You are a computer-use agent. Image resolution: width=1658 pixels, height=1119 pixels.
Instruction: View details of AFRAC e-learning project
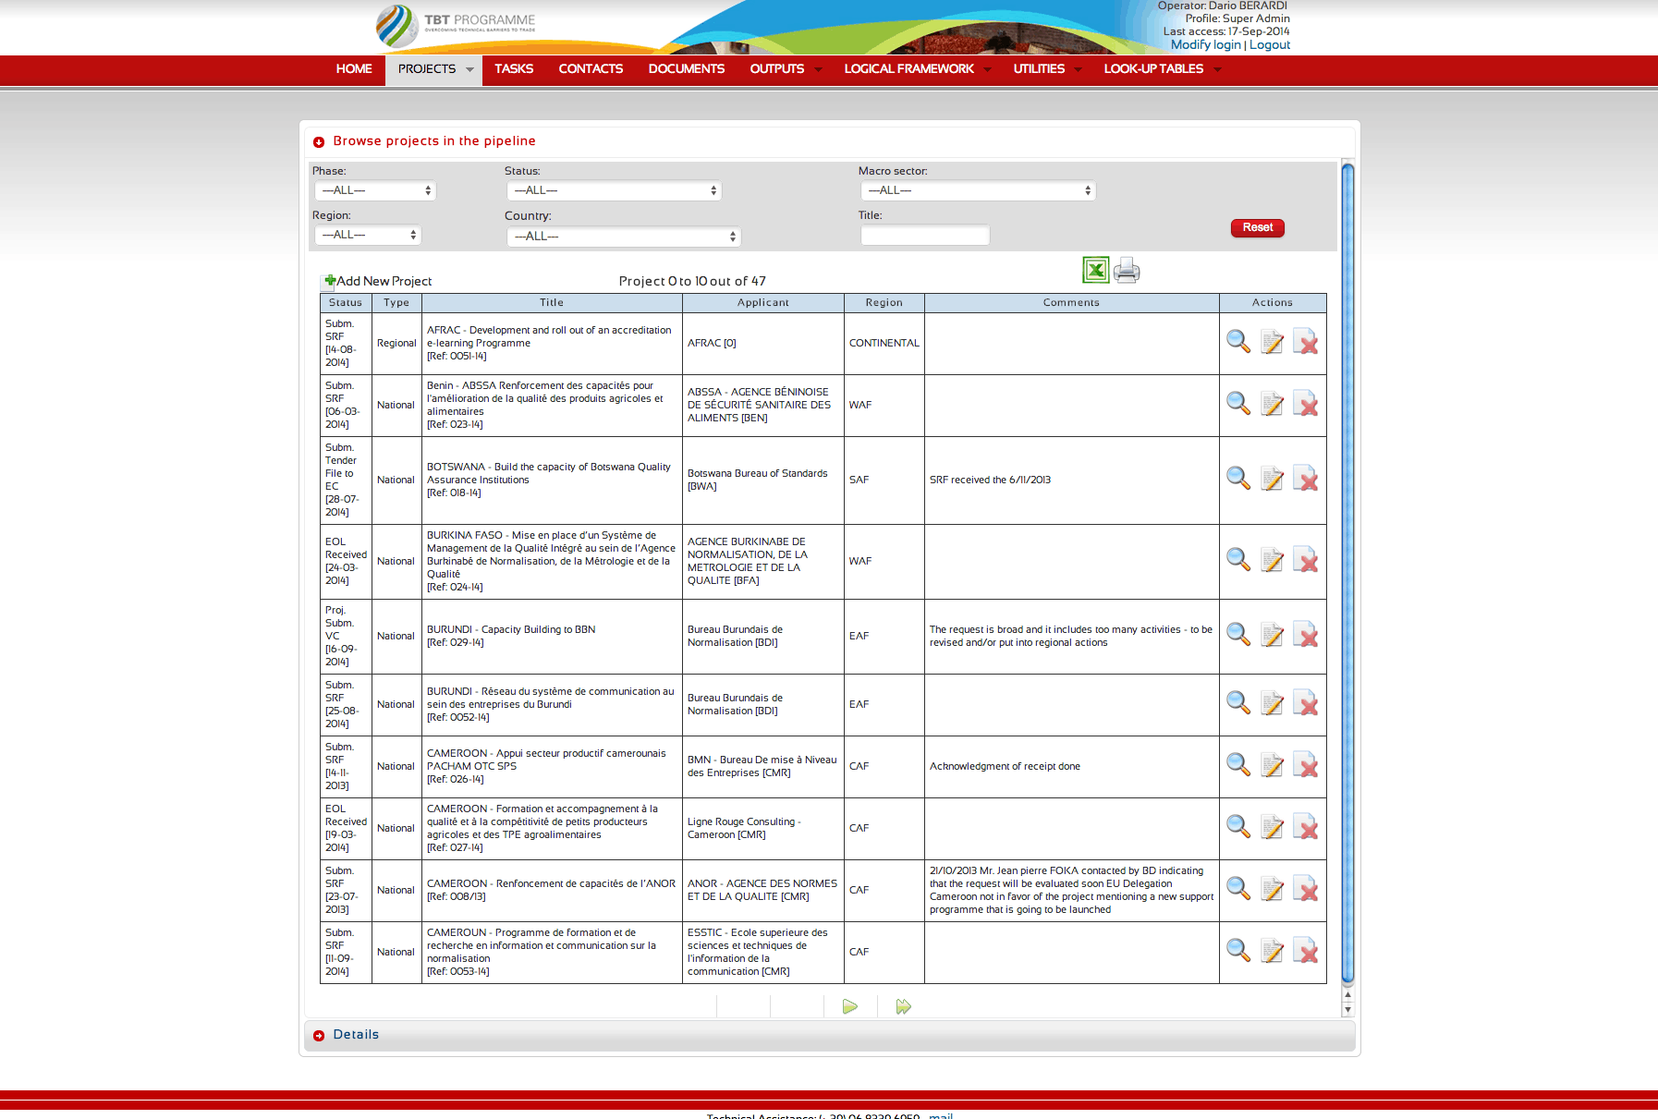(1238, 342)
